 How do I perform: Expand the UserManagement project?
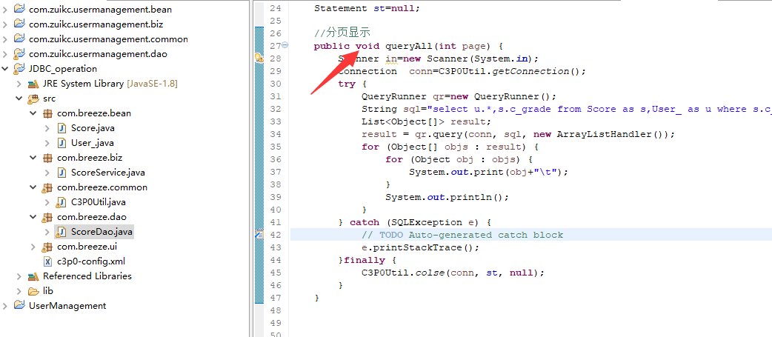pyautogui.click(x=5, y=305)
